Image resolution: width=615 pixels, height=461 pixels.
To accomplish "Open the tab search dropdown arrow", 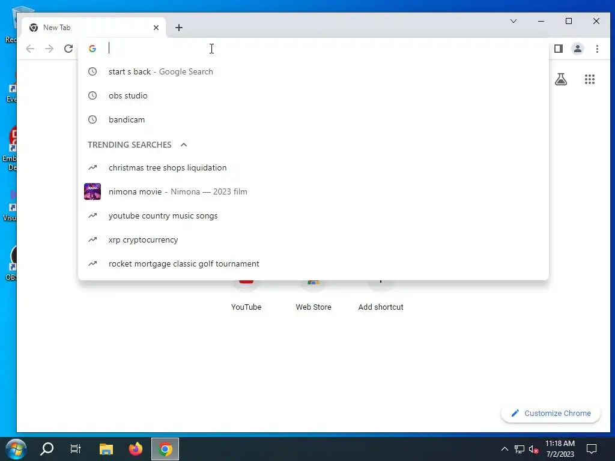I will coord(514,21).
